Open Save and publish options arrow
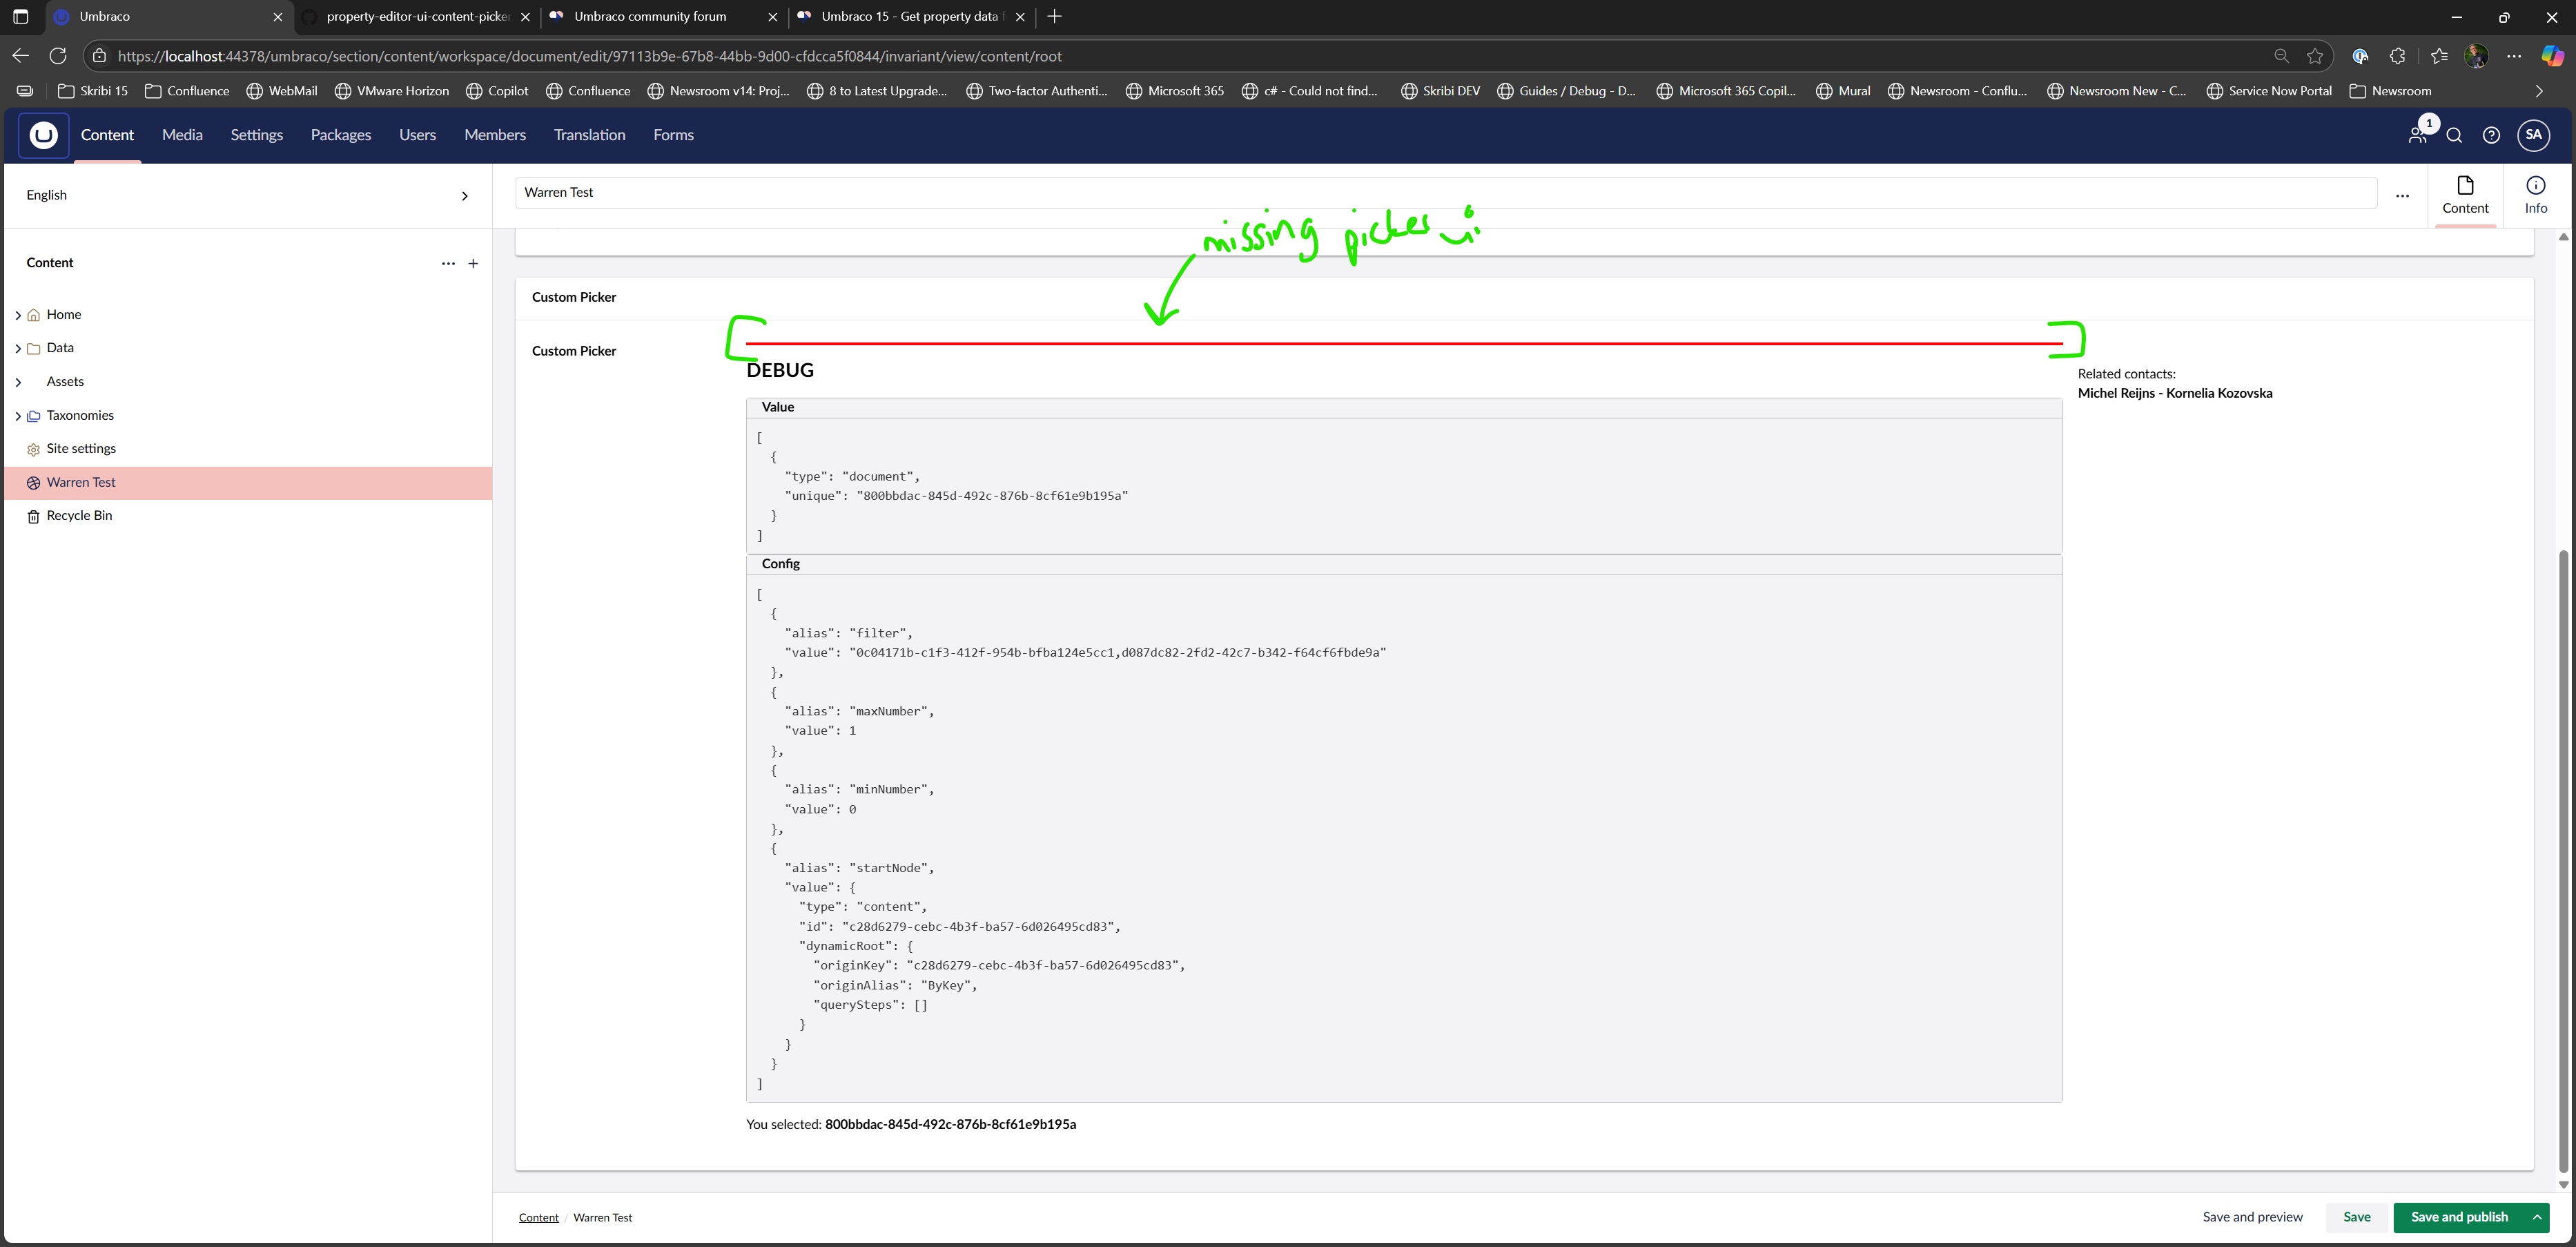The height and width of the screenshot is (1247, 2576). click(2537, 1218)
